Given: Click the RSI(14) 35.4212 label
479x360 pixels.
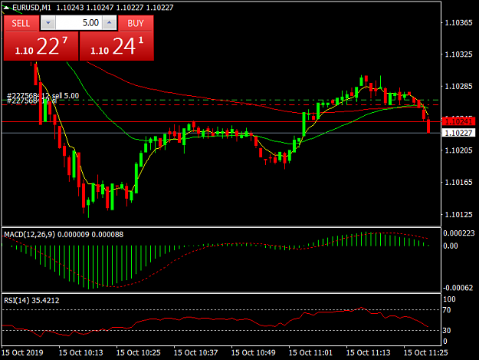Looking at the screenshot, I should click(31, 301).
